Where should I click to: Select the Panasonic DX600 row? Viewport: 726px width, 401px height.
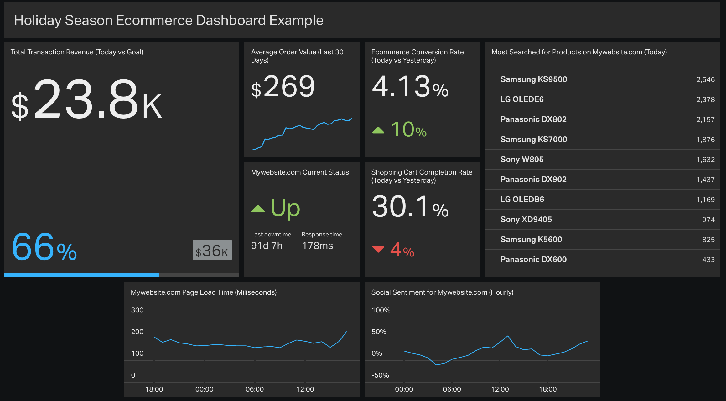603,260
